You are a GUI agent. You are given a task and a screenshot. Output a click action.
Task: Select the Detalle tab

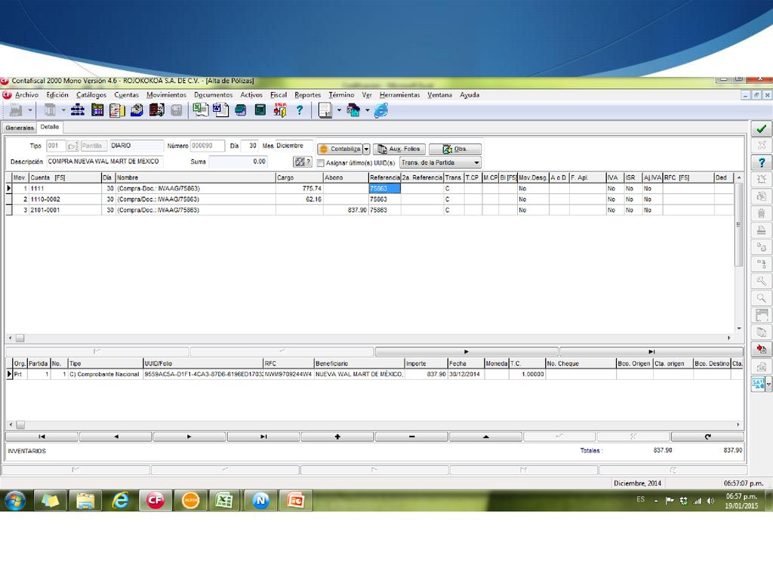49,127
